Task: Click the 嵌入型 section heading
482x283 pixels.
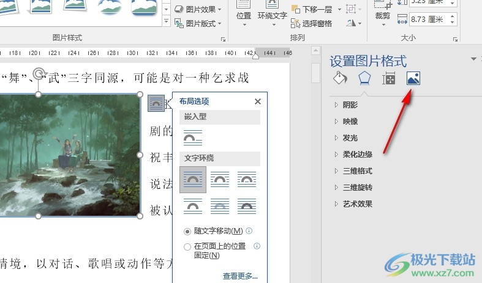Action: coord(220,117)
